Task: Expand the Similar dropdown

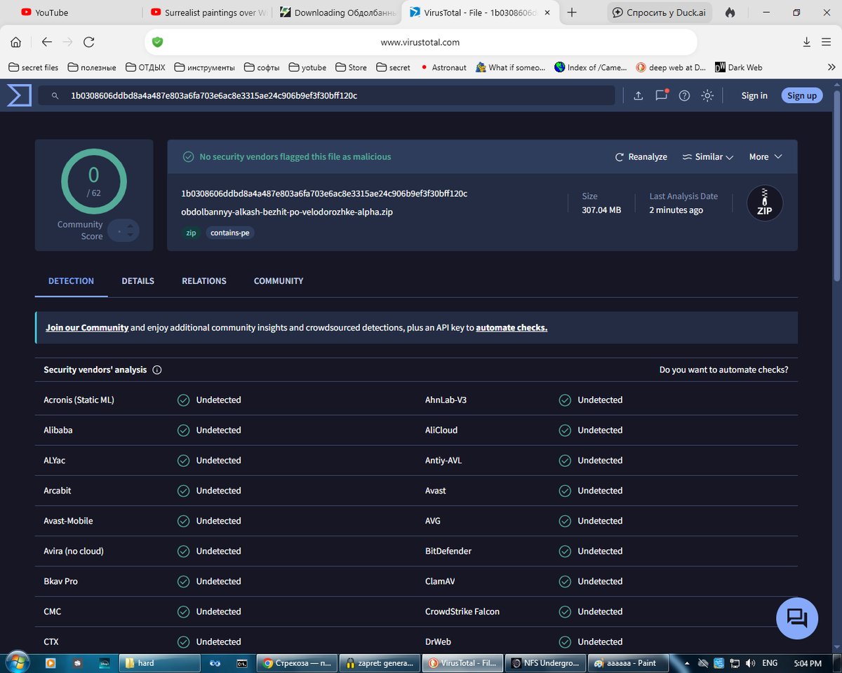Action: pos(707,157)
